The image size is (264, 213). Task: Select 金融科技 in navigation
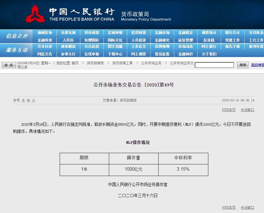point(45,40)
